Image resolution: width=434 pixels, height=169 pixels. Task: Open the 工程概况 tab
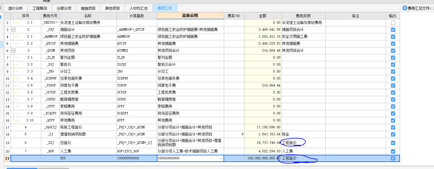(40, 8)
